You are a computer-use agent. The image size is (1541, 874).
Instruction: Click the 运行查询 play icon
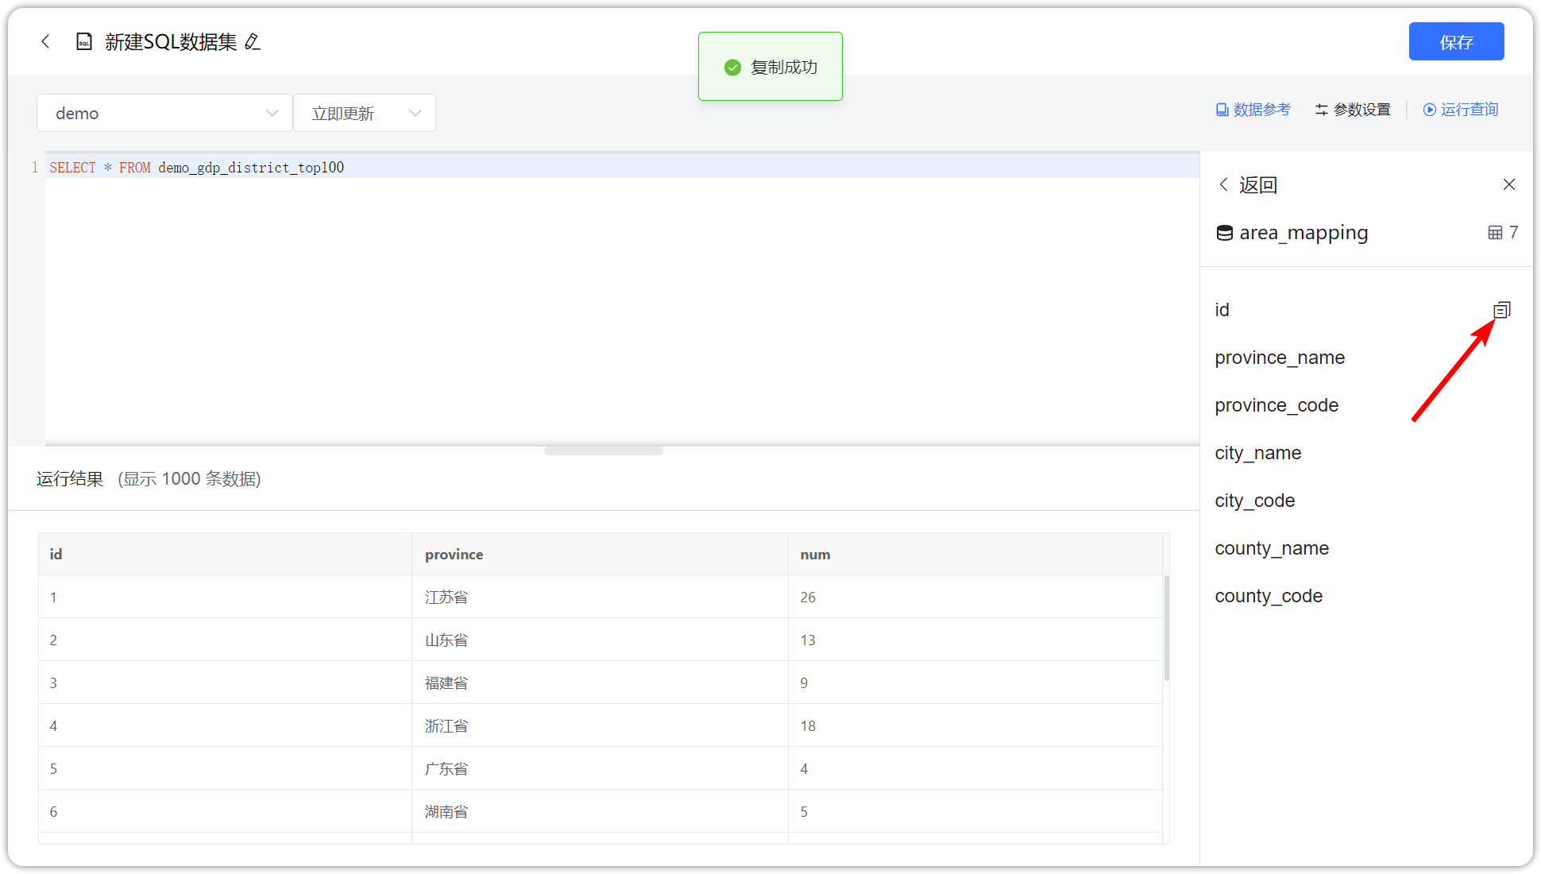pos(1430,110)
